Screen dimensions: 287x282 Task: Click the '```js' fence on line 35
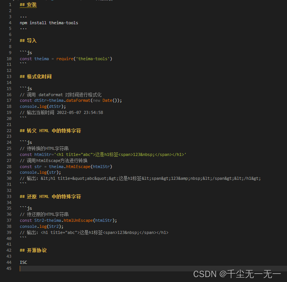(26, 208)
